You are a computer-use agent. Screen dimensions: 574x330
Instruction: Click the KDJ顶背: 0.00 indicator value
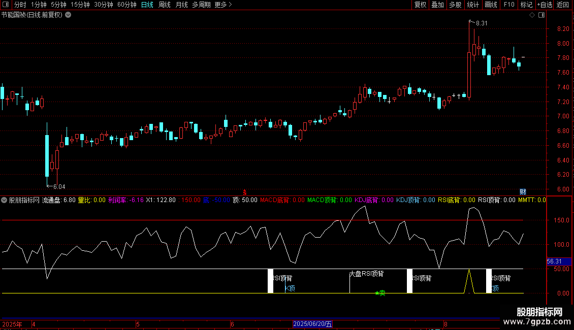pos(416,200)
